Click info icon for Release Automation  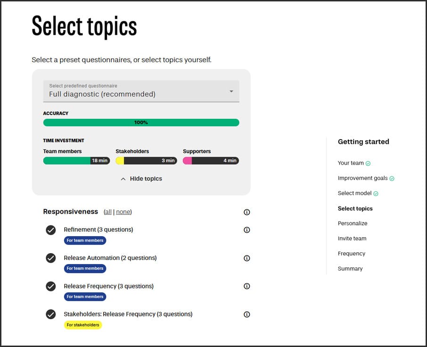(246, 258)
